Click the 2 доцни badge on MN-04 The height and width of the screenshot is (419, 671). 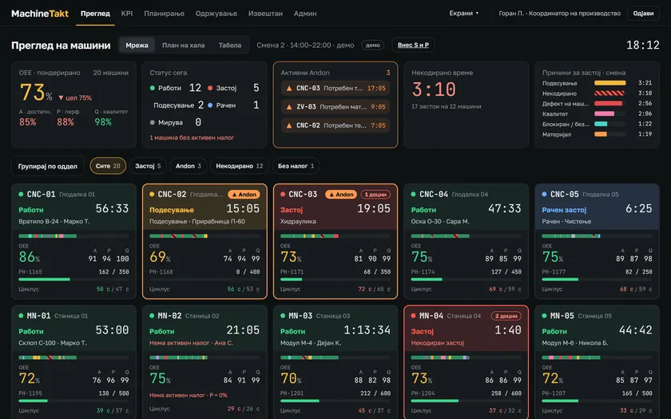(506, 316)
